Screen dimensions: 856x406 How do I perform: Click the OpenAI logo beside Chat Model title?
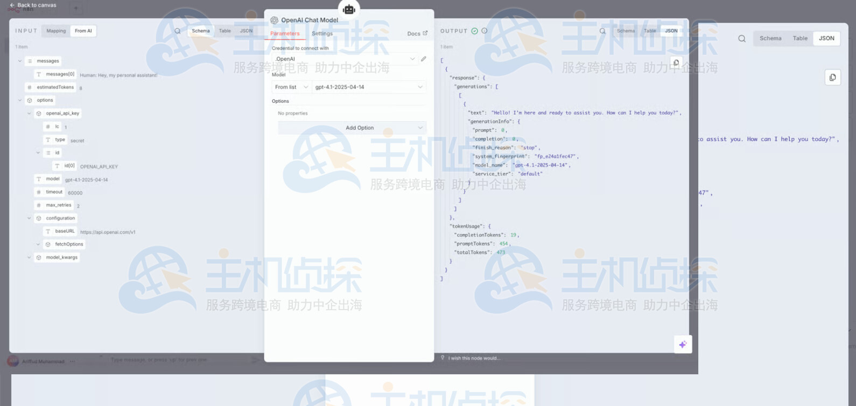click(274, 20)
